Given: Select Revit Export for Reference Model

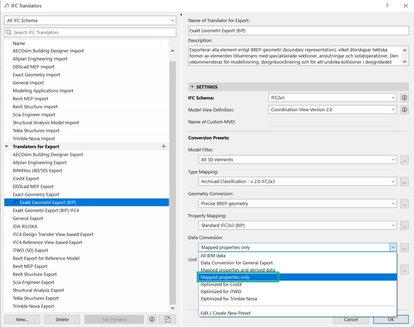Looking at the screenshot, I should (x=87, y=258).
